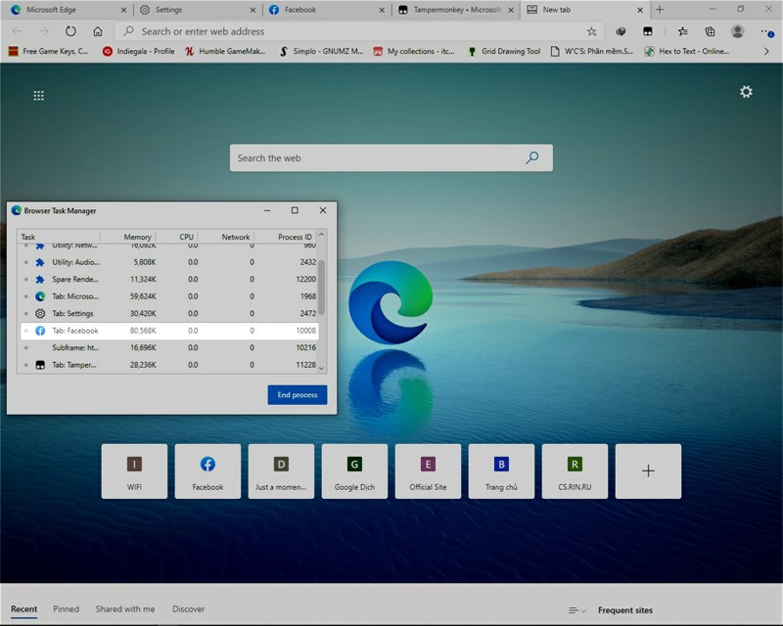Select the Tab: Settings process row

click(x=168, y=314)
